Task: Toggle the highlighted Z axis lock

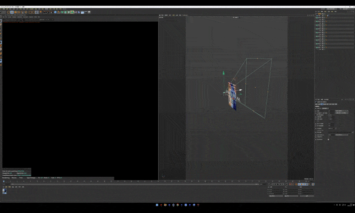Action: (37, 12)
